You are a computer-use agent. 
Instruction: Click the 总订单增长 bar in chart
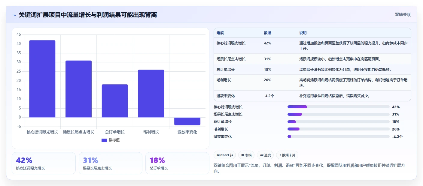(115, 101)
